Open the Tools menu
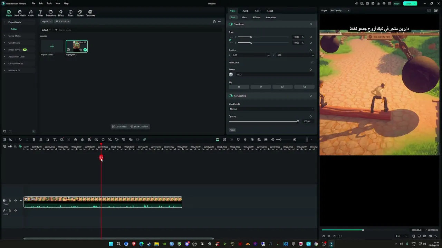442x248 pixels. [x=49, y=3]
